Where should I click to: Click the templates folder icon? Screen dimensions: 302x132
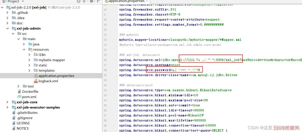click(36, 70)
